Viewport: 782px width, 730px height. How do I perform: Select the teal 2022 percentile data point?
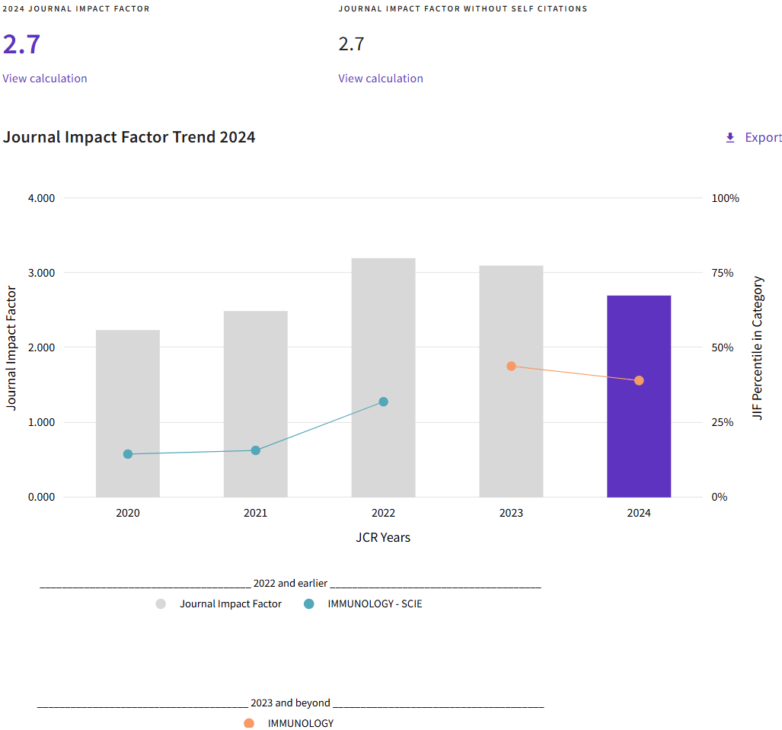pyautogui.click(x=384, y=402)
